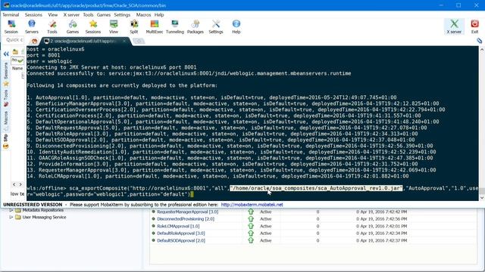Click the Split terminal icon
The image size is (485, 272).
coord(134,26)
